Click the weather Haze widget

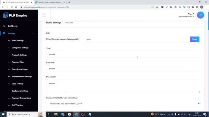pos(158,114)
